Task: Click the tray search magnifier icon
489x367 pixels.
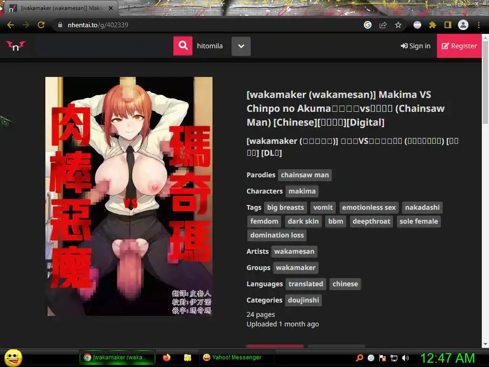Action: click(360, 357)
